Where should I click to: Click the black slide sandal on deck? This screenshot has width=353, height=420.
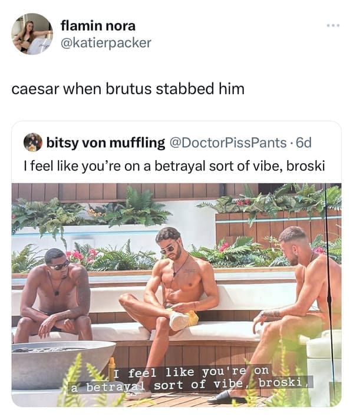[226, 397]
